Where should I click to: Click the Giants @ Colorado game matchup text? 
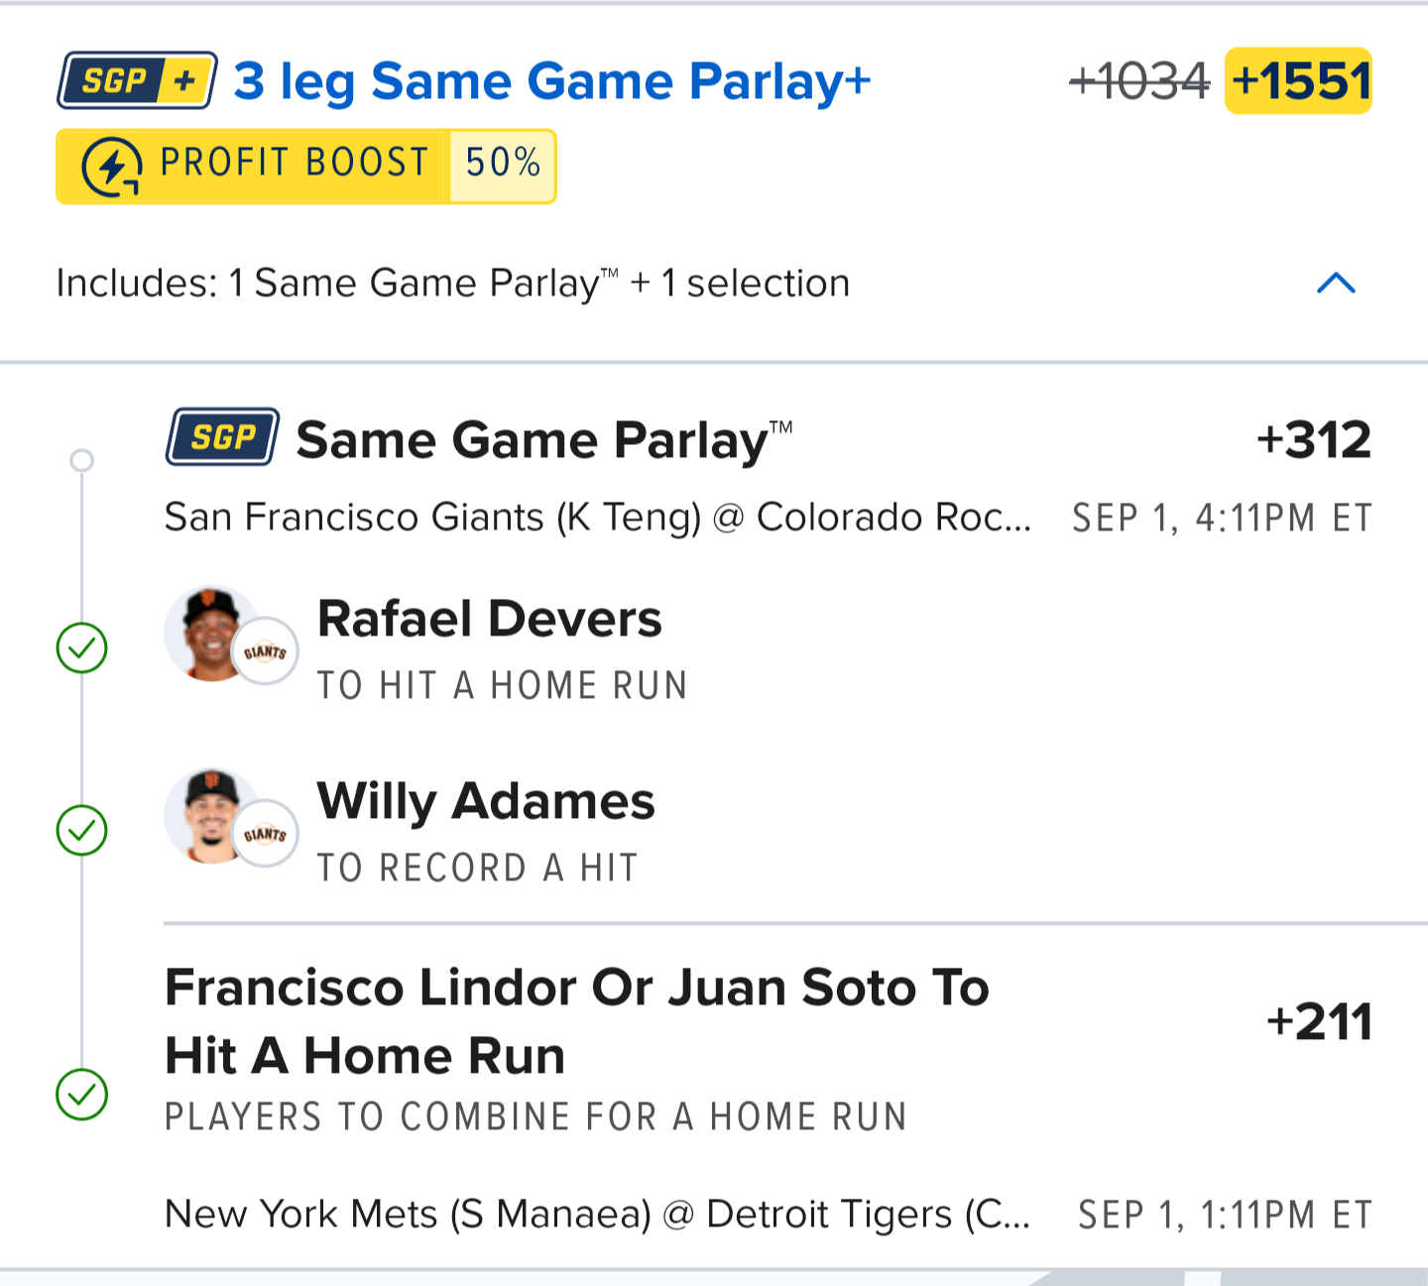597,518
